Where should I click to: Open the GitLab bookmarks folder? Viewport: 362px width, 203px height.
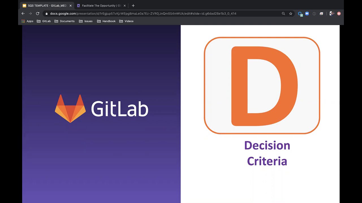click(x=44, y=21)
